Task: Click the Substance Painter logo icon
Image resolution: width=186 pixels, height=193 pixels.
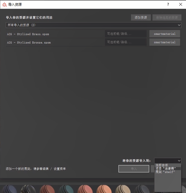Action: pyautogui.click(x=4, y=4)
